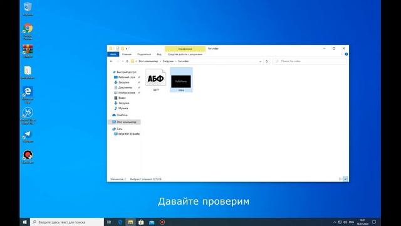Select the Microsoft Edge desktop shortcut
Image resolution: width=401 pixels, height=226 pixels.
28,95
